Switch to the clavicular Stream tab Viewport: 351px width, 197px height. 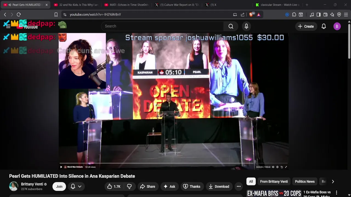[x=278, y=5]
